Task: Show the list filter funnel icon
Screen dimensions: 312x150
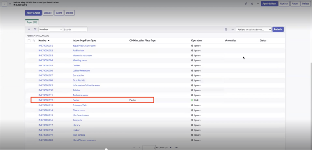Action: [x=35, y=29]
